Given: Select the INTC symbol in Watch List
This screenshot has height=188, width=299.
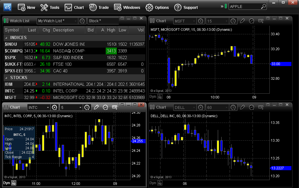Looking at the screenshot, I should (10, 91).
